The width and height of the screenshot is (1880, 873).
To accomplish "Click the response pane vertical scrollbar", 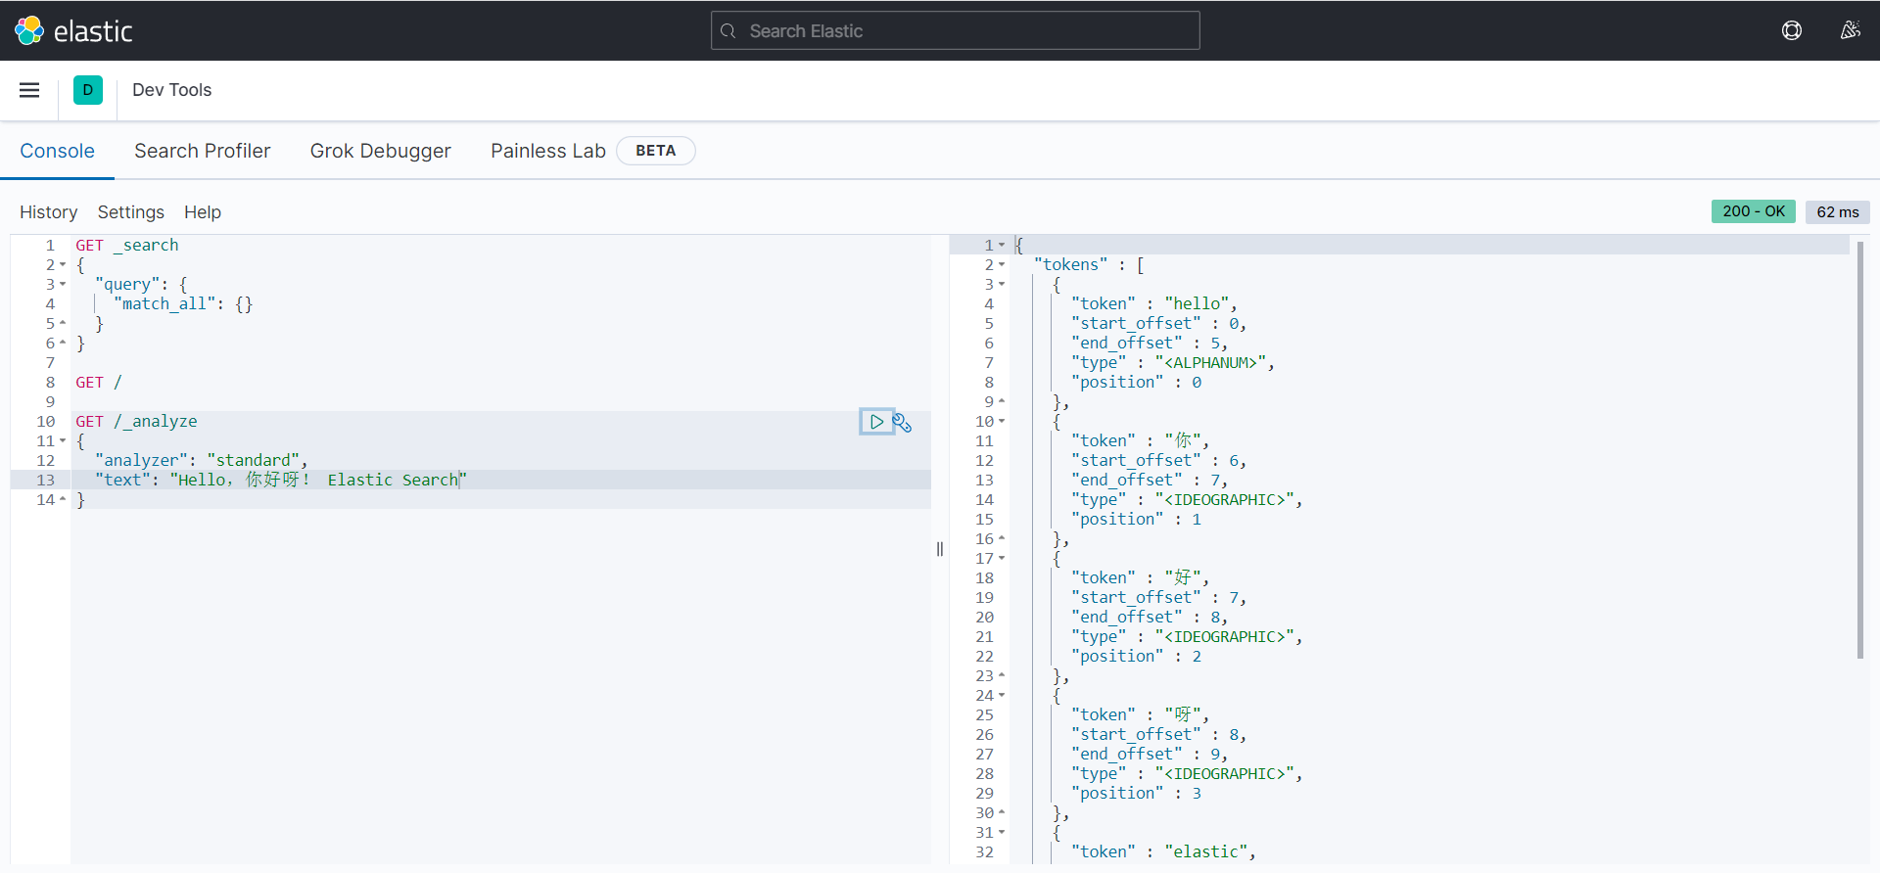I will (x=1859, y=451).
